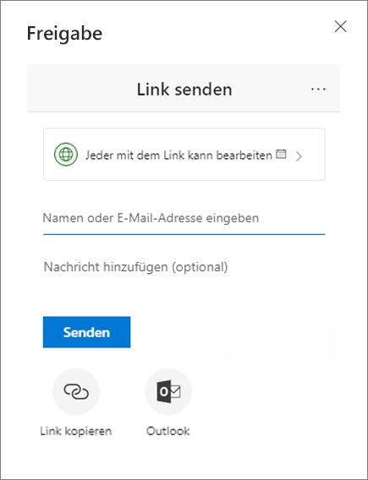The width and height of the screenshot is (368, 480).
Task: Click the globe icon for link permissions
Action: coord(66,155)
